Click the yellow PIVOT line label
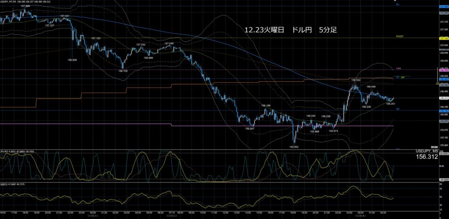 pyautogui.click(x=399, y=37)
